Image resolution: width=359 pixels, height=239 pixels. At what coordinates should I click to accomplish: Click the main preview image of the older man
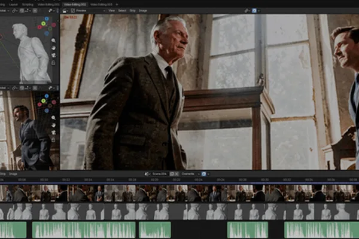point(209,92)
